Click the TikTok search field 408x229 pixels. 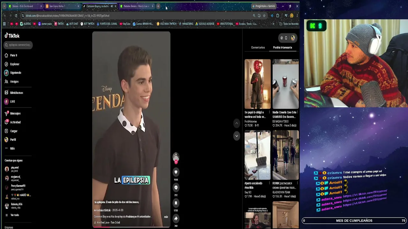point(18,45)
